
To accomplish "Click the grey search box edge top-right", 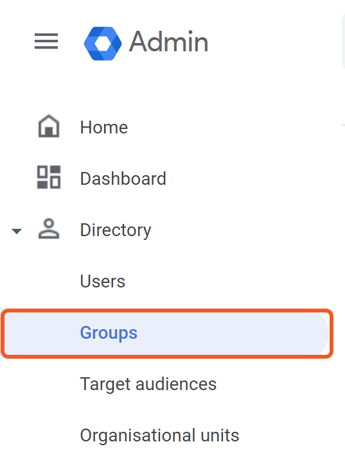I will pyautogui.click(x=343, y=42).
